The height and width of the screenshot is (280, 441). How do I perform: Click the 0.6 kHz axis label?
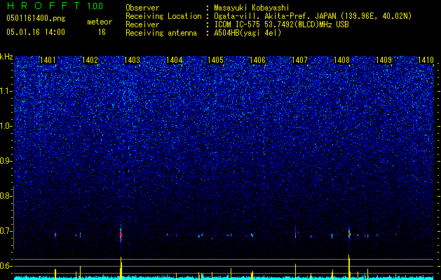coord(6,266)
